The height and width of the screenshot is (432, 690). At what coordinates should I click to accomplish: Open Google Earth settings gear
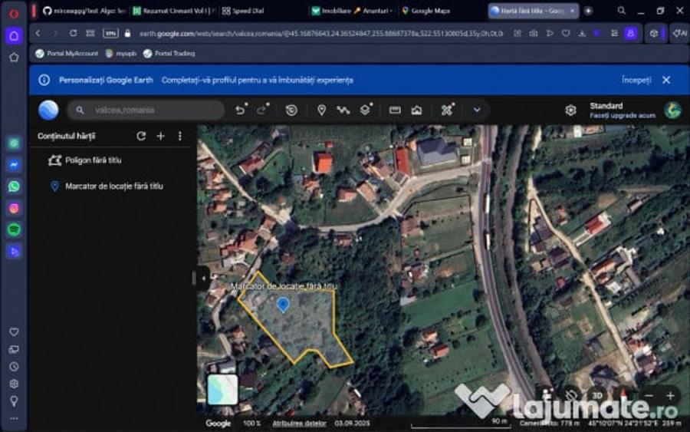click(x=570, y=110)
